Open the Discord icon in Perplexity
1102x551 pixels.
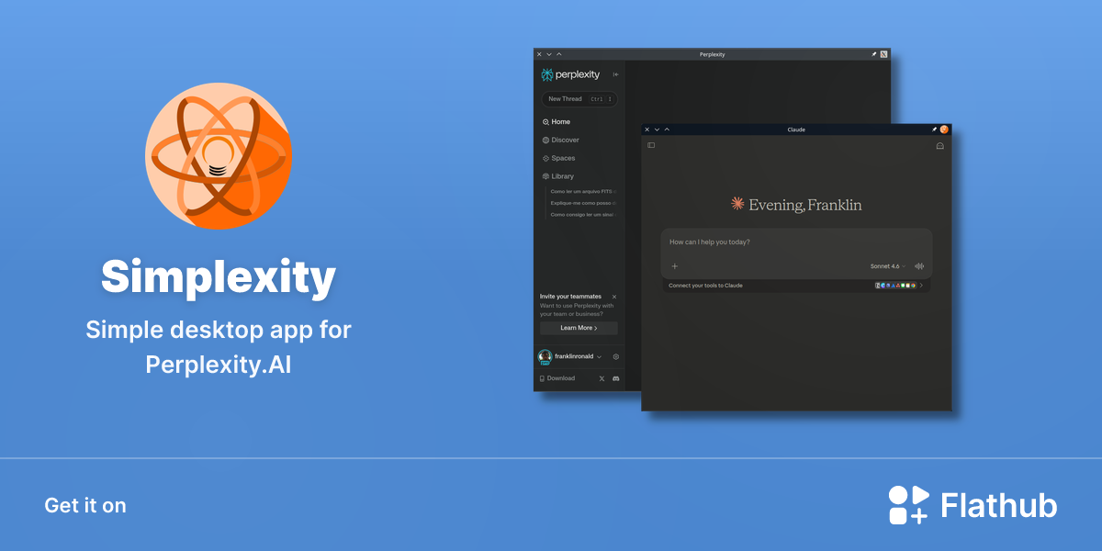(616, 378)
